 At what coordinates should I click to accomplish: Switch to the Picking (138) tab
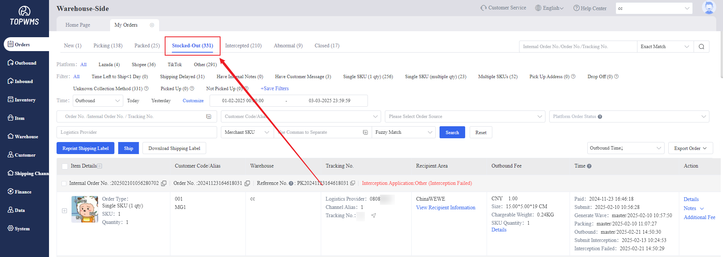tap(108, 46)
